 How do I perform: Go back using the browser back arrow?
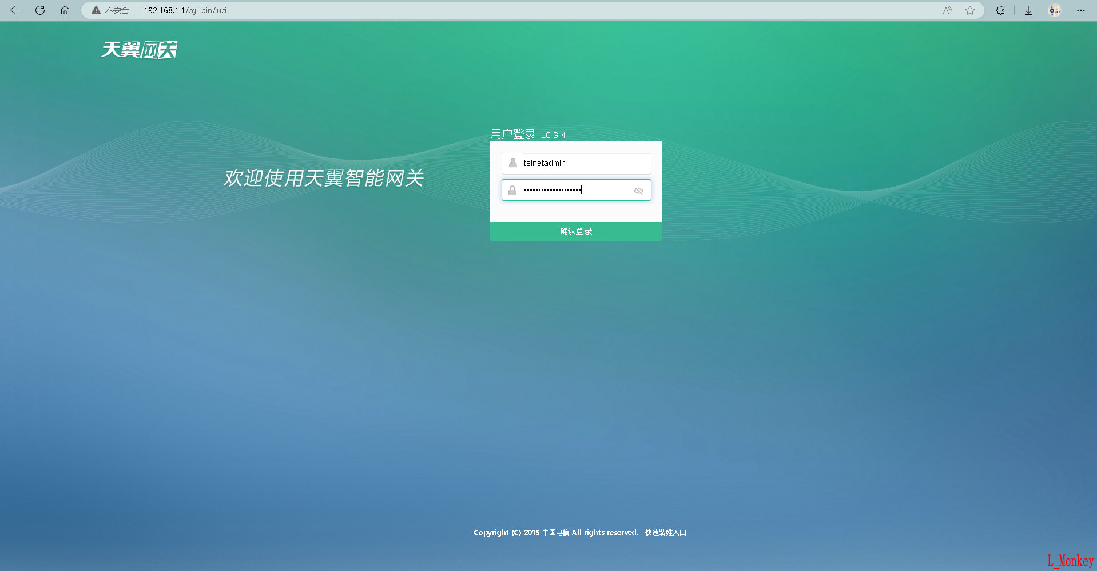(x=15, y=10)
